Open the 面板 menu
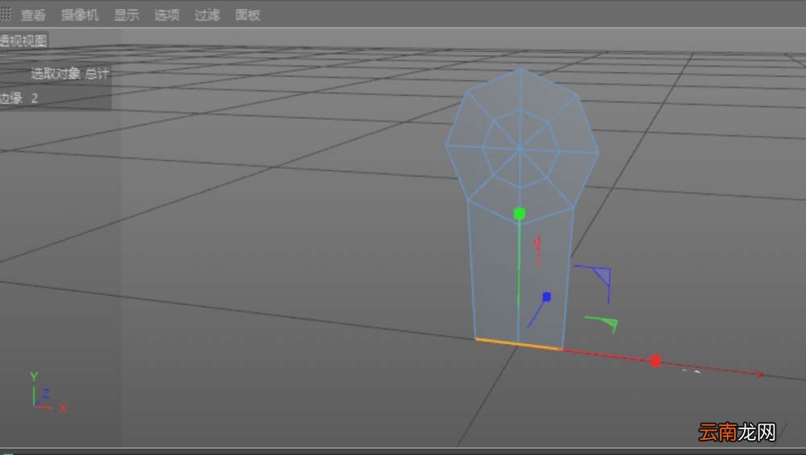 point(247,14)
